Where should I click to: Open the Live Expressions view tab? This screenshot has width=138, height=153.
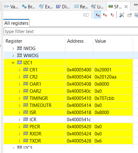[x=97, y=7]
